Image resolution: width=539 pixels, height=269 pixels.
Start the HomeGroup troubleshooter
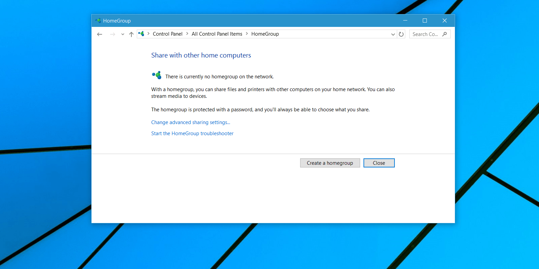pyautogui.click(x=192, y=133)
